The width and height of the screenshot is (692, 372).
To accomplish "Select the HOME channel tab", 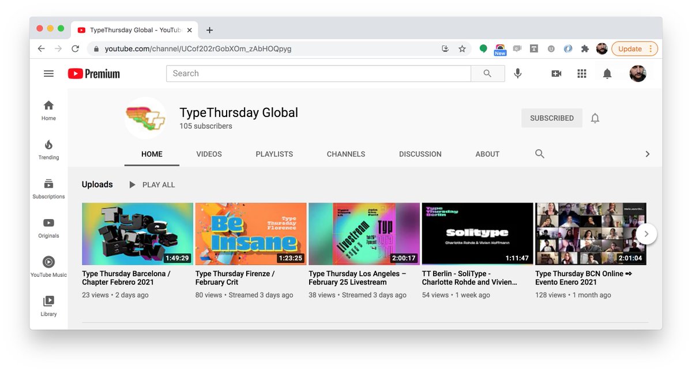I will (x=152, y=154).
